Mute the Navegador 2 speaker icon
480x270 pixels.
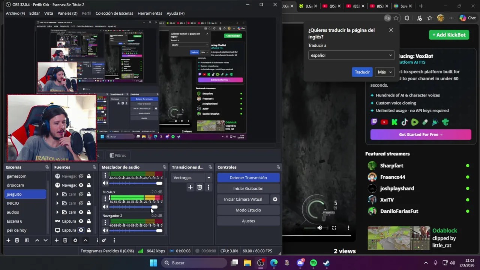105,231
